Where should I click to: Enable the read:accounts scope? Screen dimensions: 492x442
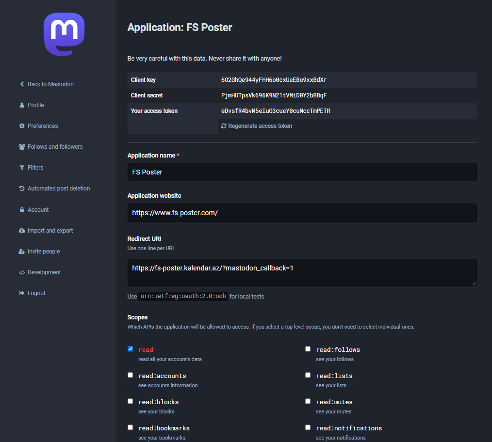click(x=130, y=375)
